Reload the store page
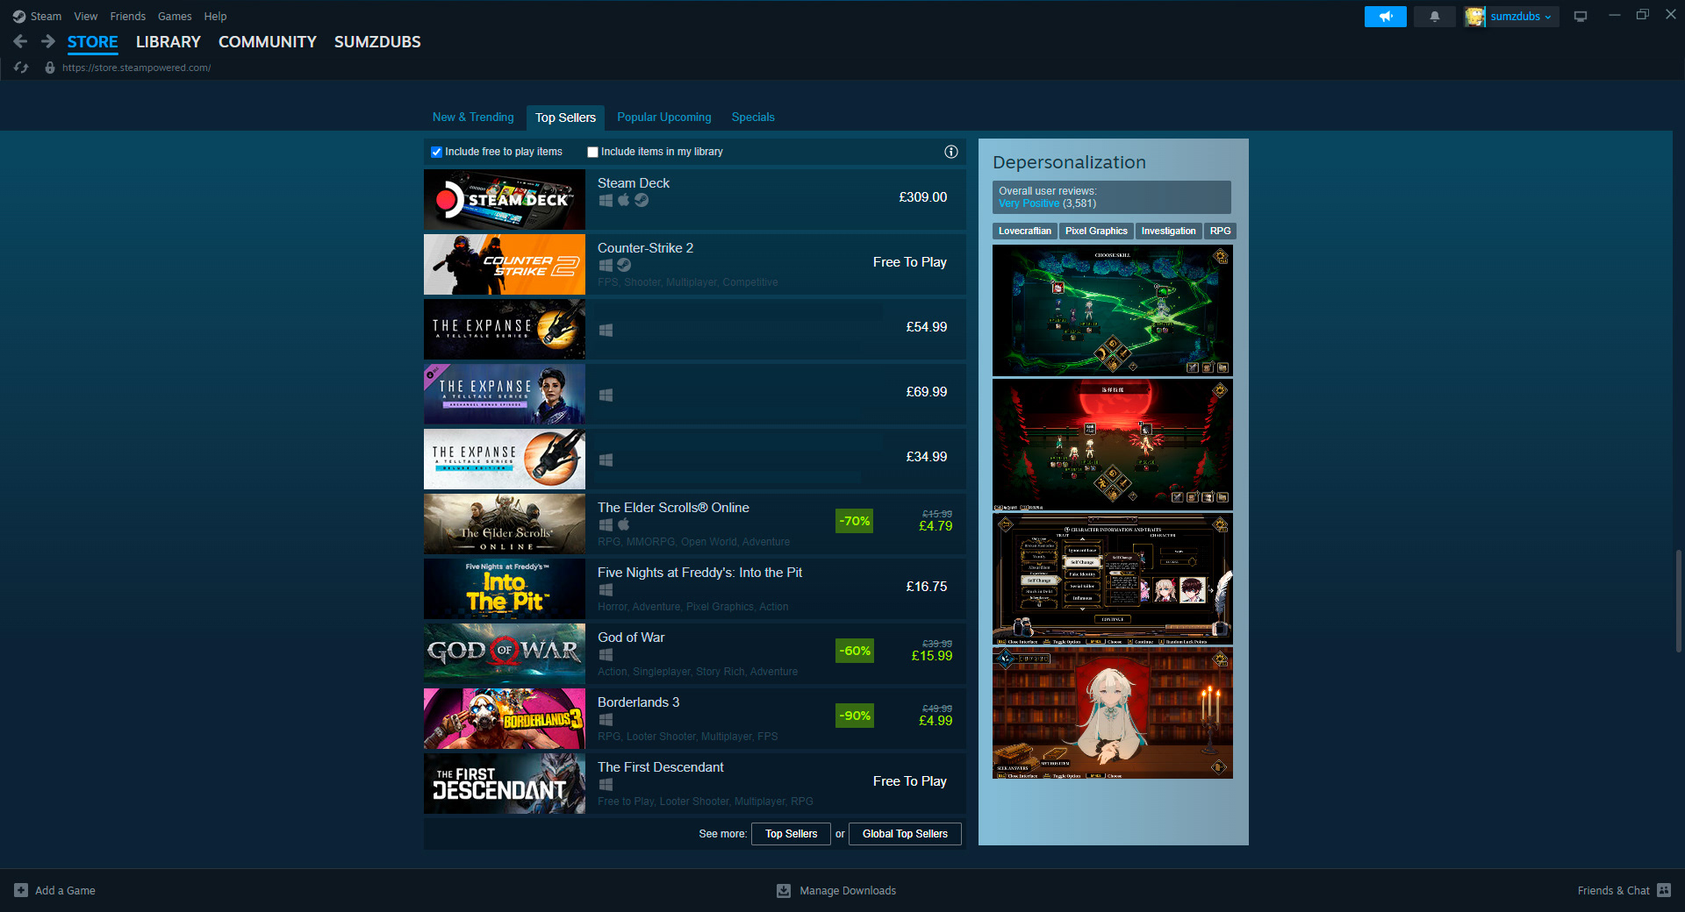 coord(21,68)
